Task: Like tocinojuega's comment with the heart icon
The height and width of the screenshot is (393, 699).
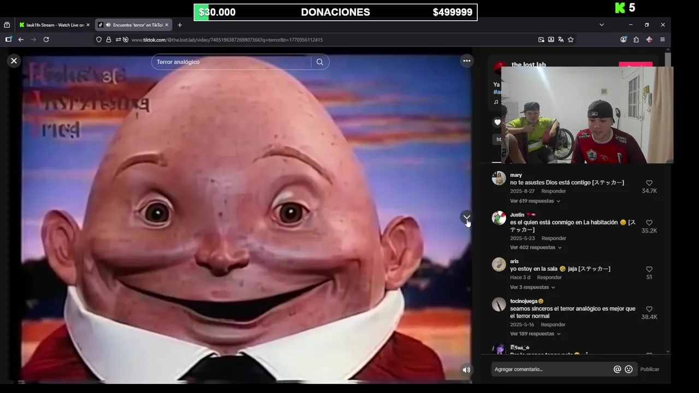Action: pyautogui.click(x=649, y=309)
